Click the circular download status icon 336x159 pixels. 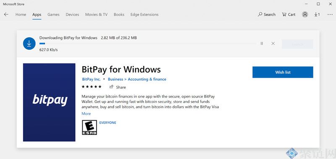[29, 44]
